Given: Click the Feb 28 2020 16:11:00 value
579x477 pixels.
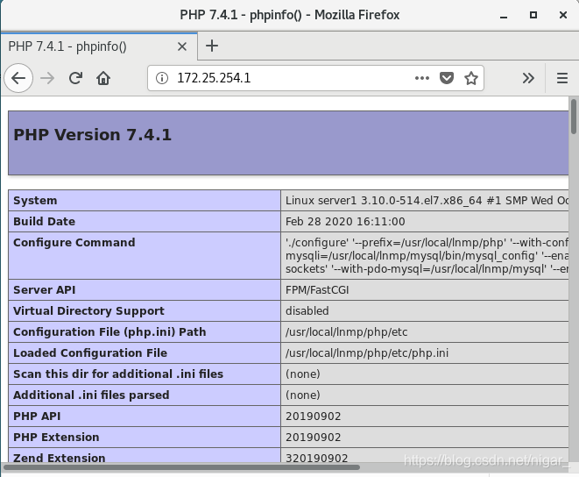Looking at the screenshot, I should pos(345,222).
